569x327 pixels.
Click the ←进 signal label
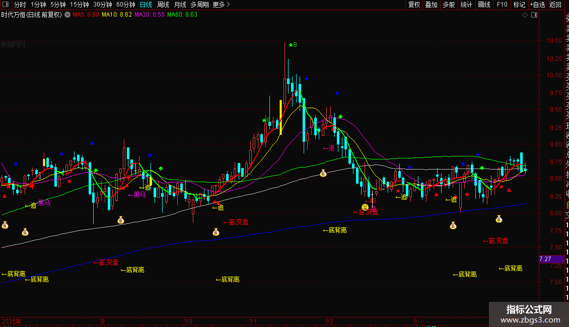coord(329,148)
